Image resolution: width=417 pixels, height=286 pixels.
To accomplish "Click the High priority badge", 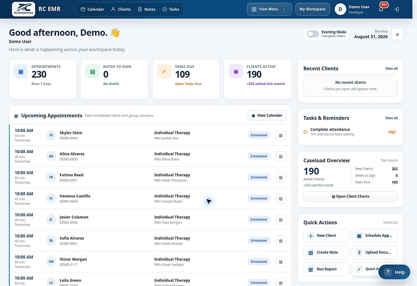I will coord(392,132).
